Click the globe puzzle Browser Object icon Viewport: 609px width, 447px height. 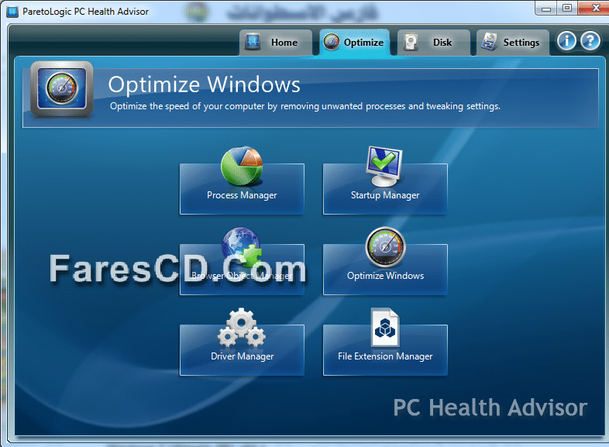242,246
